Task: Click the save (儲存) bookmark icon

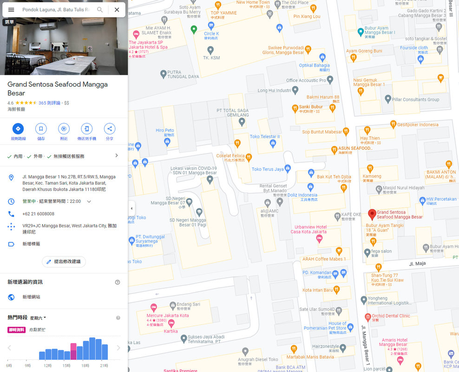Action: point(41,129)
